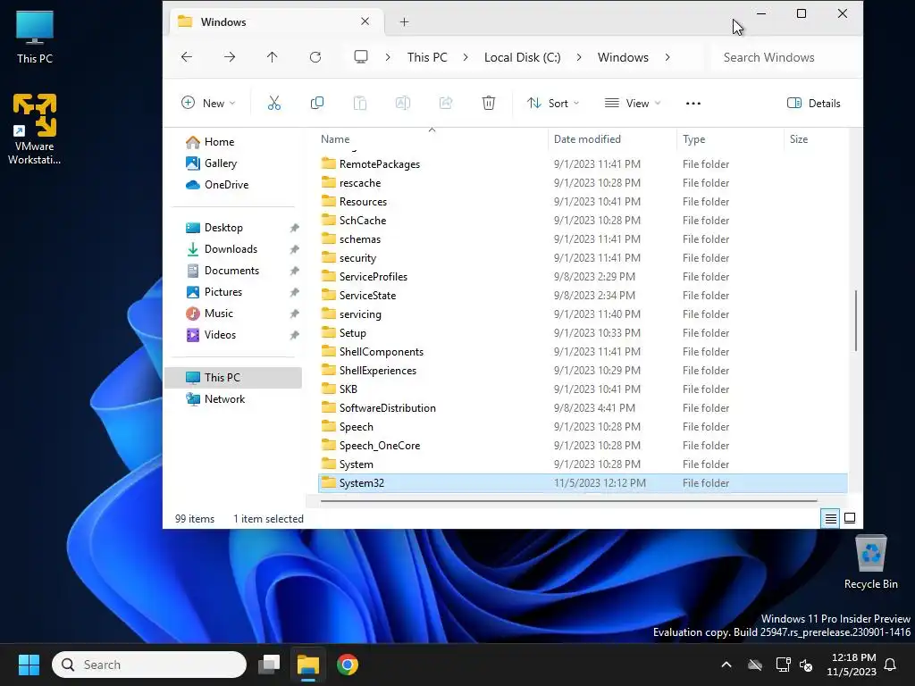The width and height of the screenshot is (915, 686).
Task: Click the Share icon in toolbar
Action: pyautogui.click(x=446, y=104)
